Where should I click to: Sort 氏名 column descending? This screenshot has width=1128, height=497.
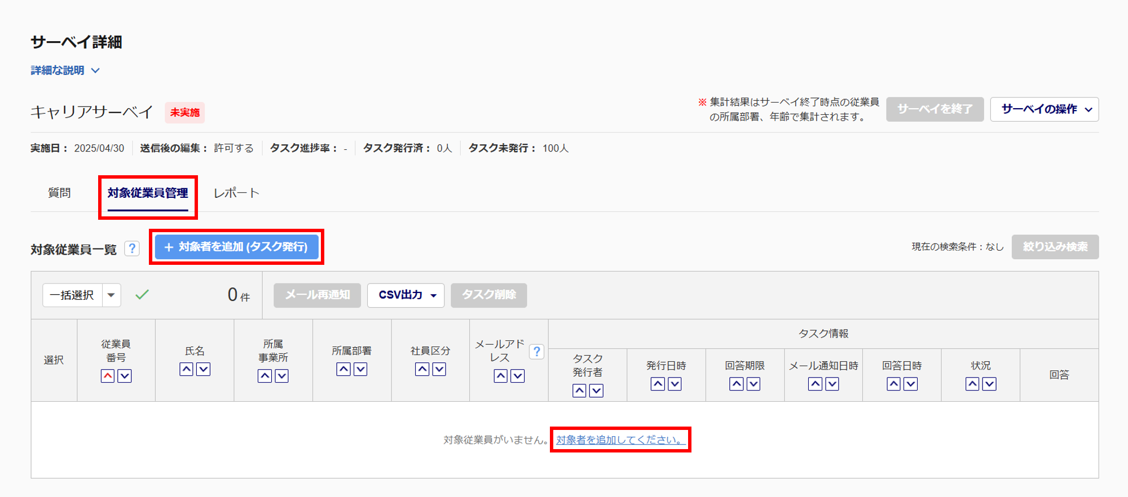(204, 369)
